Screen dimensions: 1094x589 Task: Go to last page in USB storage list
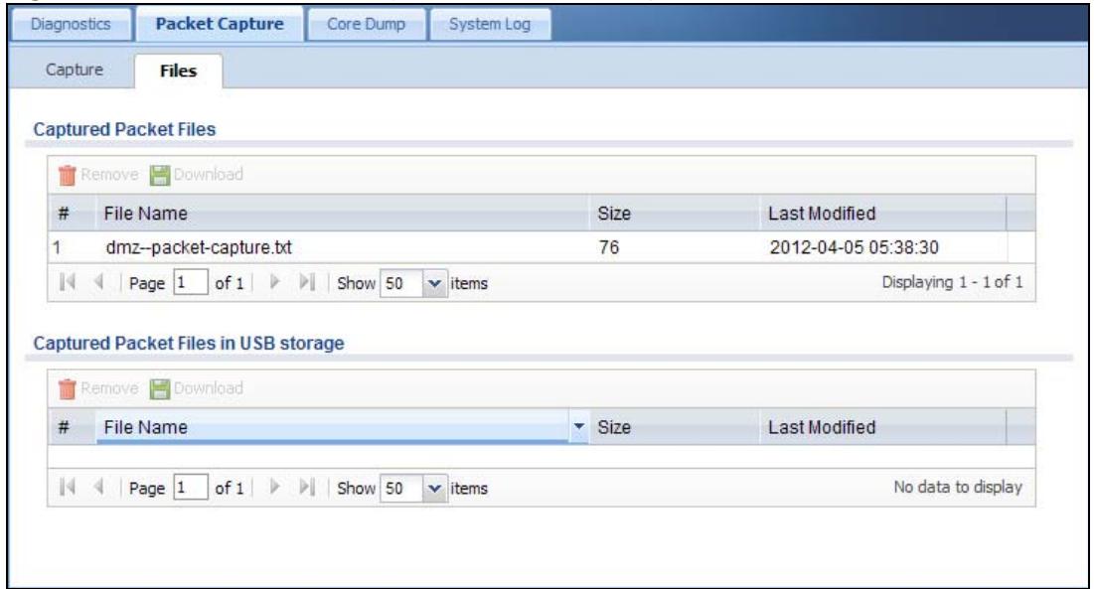click(306, 487)
